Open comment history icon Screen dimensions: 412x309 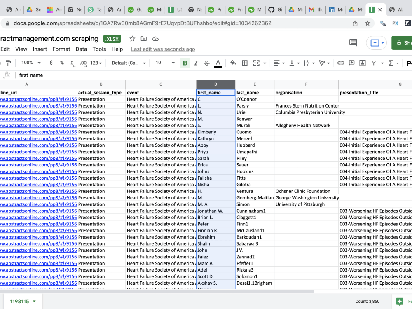pyautogui.click(x=353, y=42)
